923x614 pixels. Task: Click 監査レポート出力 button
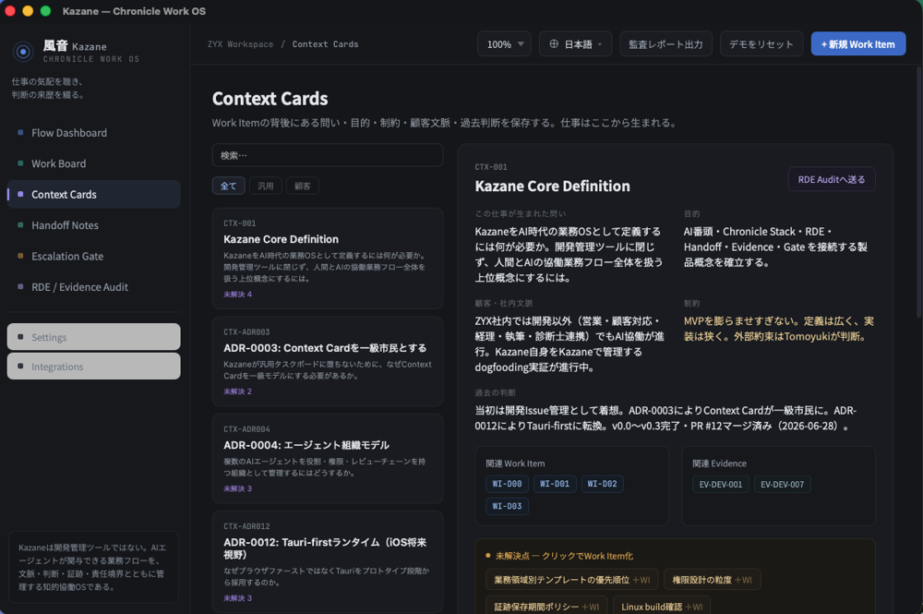665,44
